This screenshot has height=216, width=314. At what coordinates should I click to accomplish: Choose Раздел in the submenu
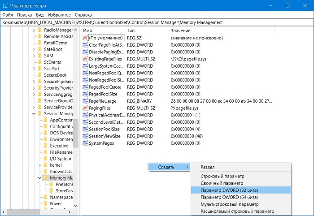point(241,167)
